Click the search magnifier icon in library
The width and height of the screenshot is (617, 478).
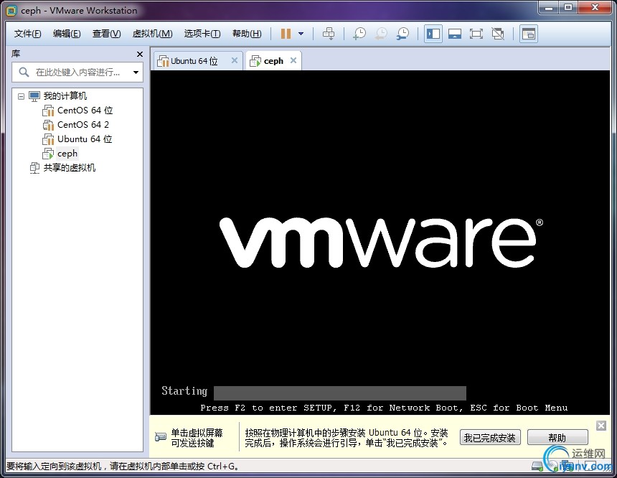coord(24,72)
